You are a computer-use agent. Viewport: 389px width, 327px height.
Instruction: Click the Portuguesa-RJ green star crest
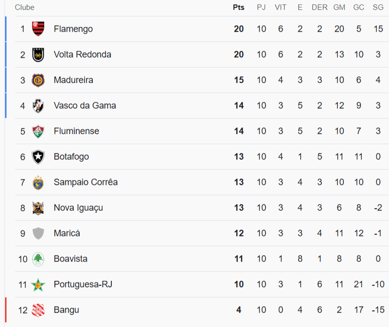pyautogui.click(x=38, y=284)
